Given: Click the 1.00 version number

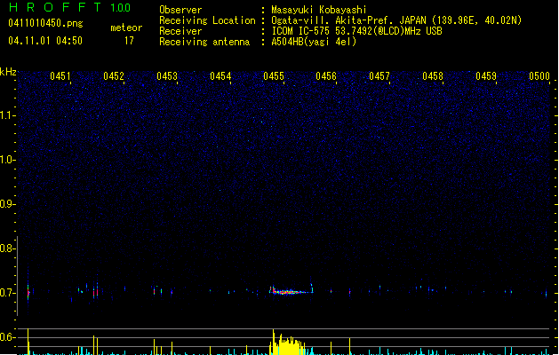Looking at the screenshot, I should click(x=119, y=8).
